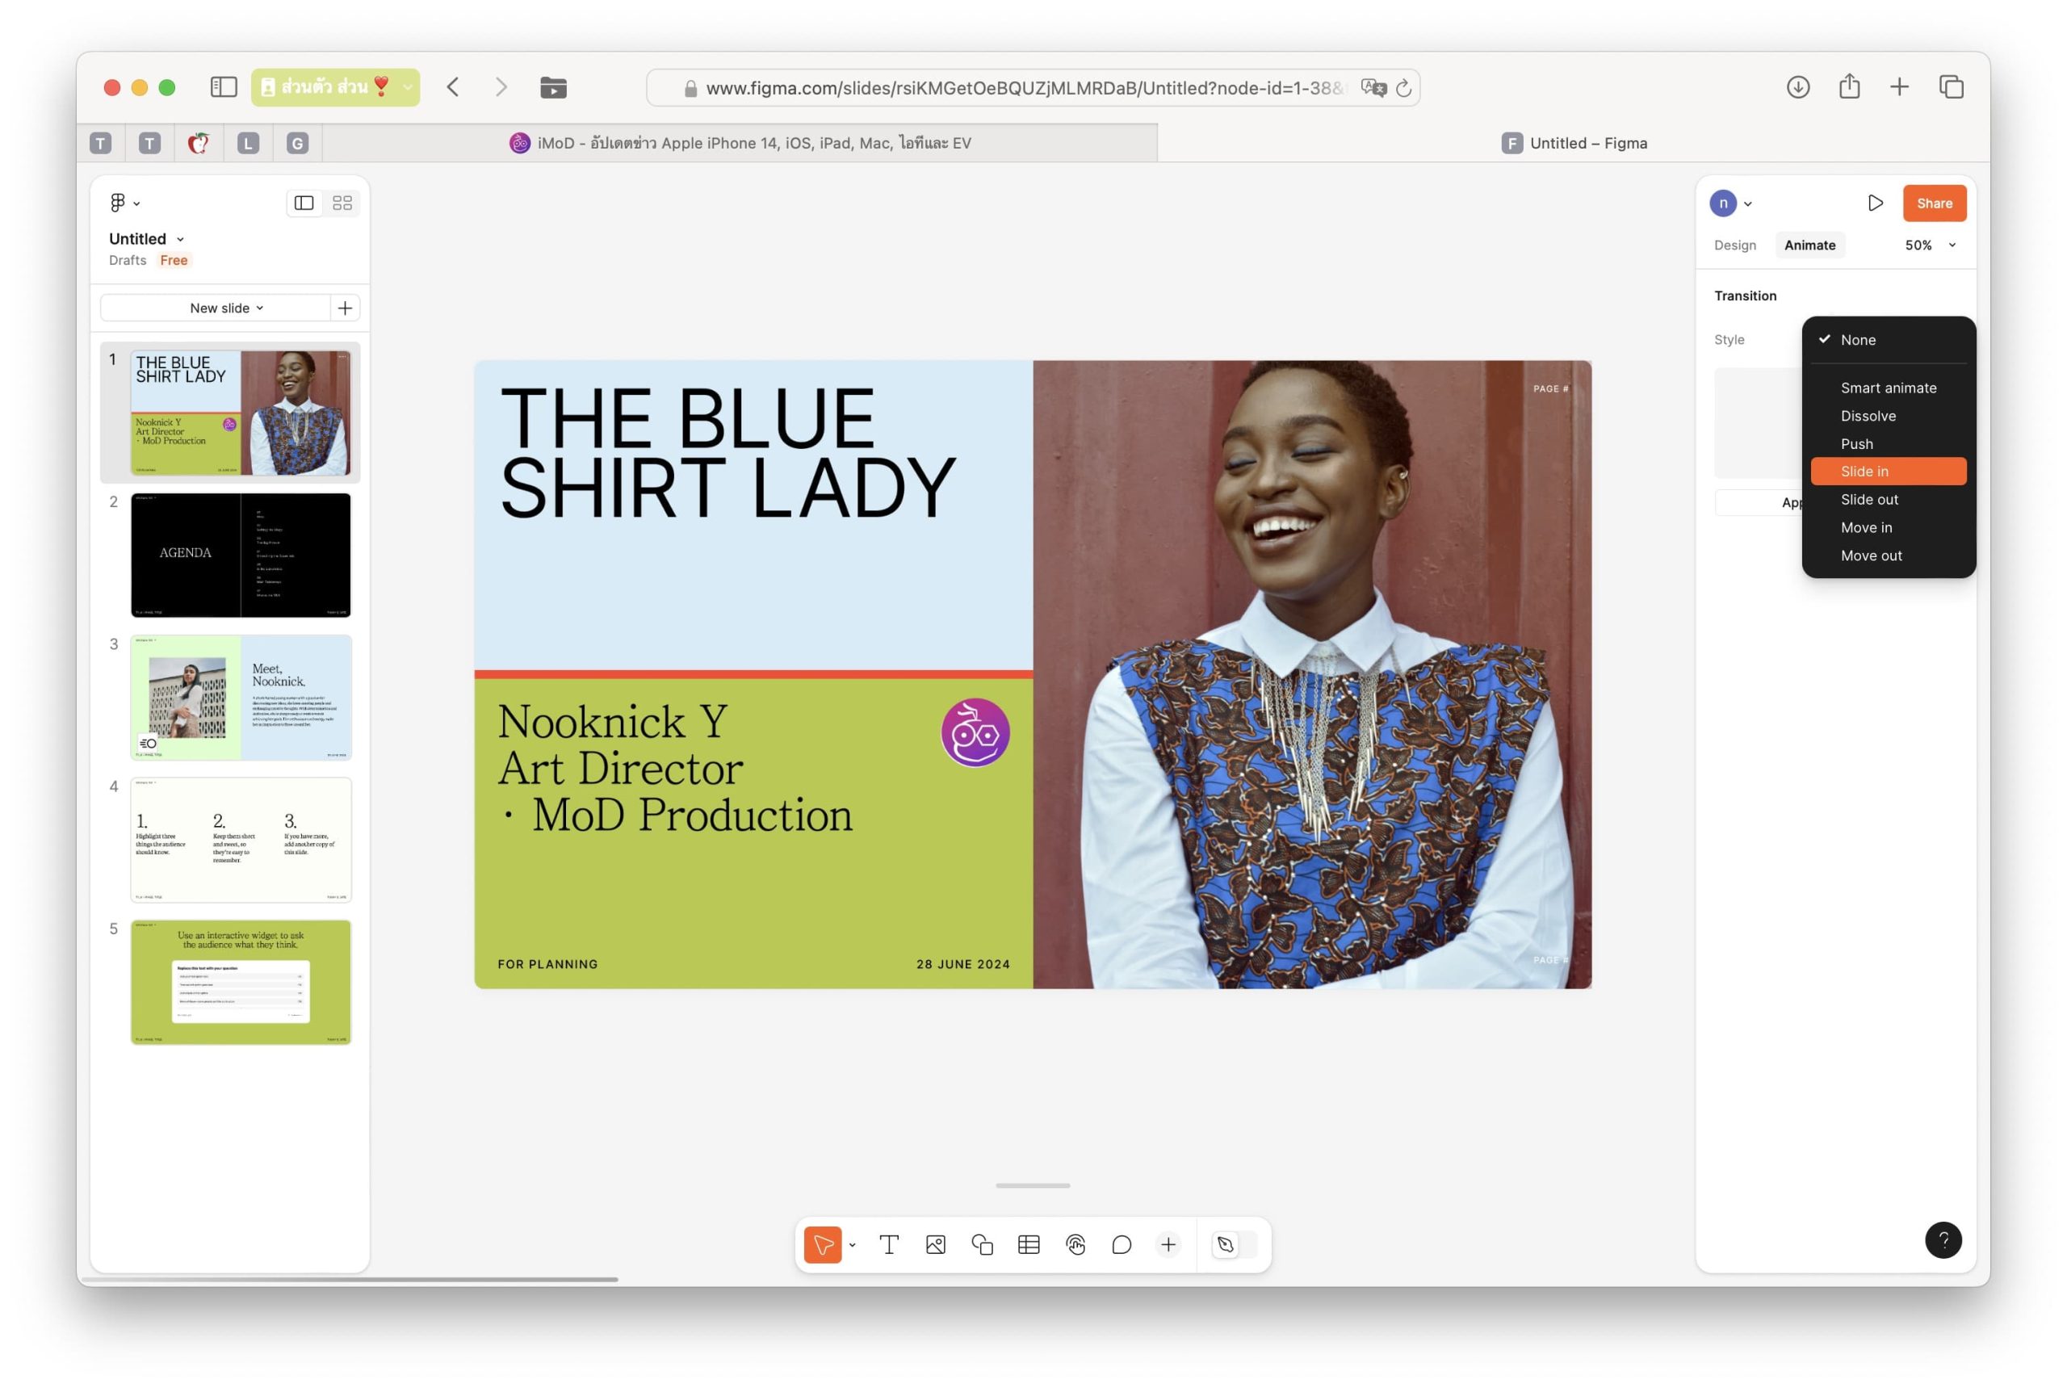The image size is (2067, 1388).
Task: Start presentation with the play icon
Action: pyautogui.click(x=1875, y=203)
